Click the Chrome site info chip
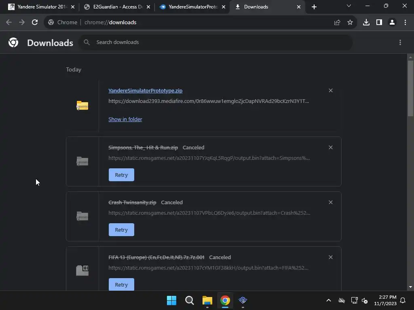This screenshot has height=310, width=414. tap(63, 23)
